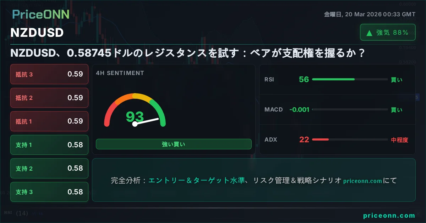Viewport: 426px width, 223px height.
Task: Select the 支持 1 support level card
Action: pos(49,145)
